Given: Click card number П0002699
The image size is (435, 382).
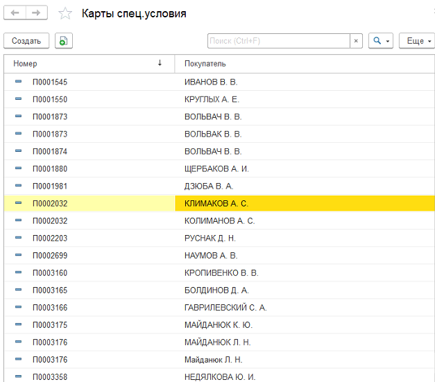Looking at the screenshot, I should (50, 255).
